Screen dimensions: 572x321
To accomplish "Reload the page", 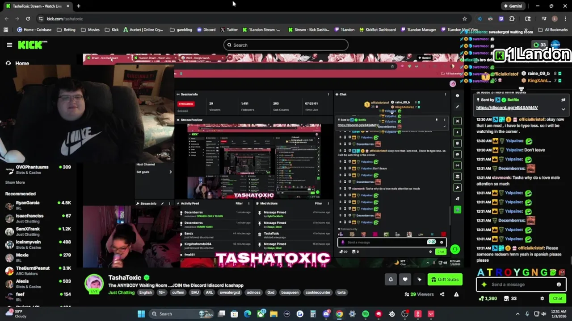I will 28,19.
